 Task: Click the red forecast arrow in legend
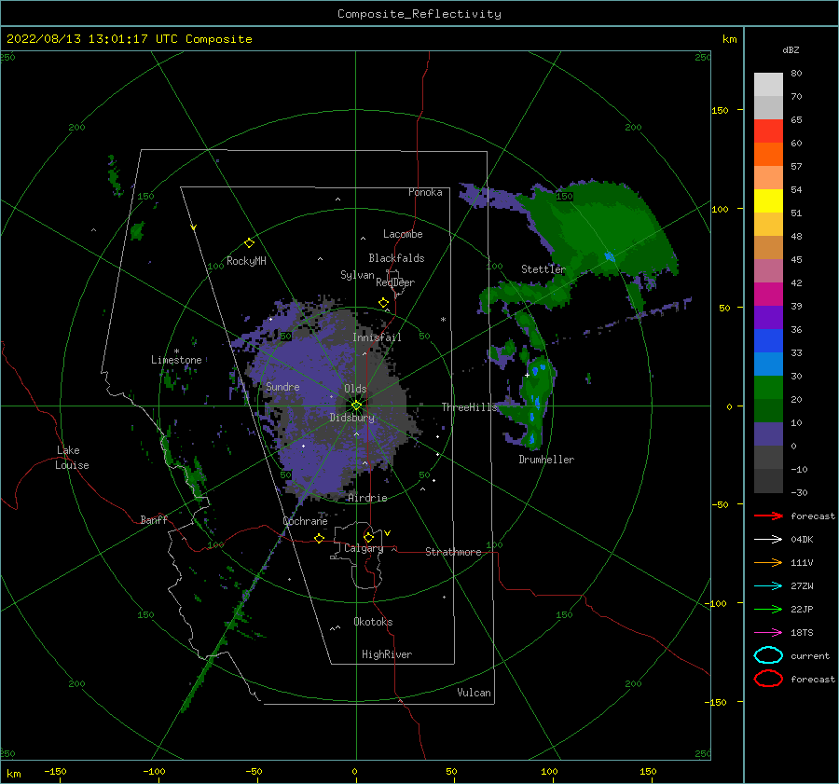pyautogui.click(x=768, y=516)
